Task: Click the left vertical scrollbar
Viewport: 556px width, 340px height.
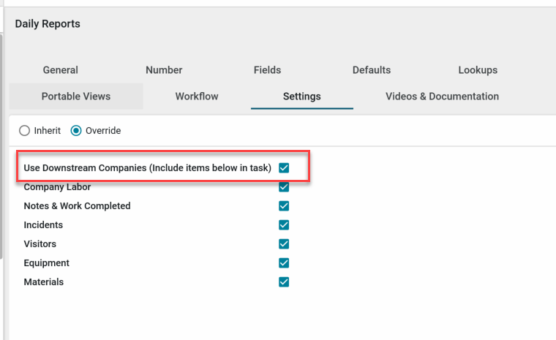Action: pos(2,146)
